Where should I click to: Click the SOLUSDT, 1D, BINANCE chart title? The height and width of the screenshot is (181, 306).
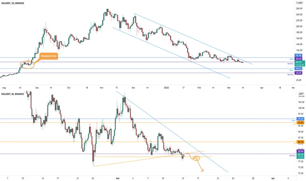[x=13, y=3]
